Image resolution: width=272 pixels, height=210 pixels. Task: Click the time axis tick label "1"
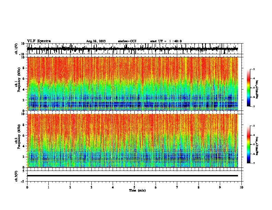pos(48,187)
